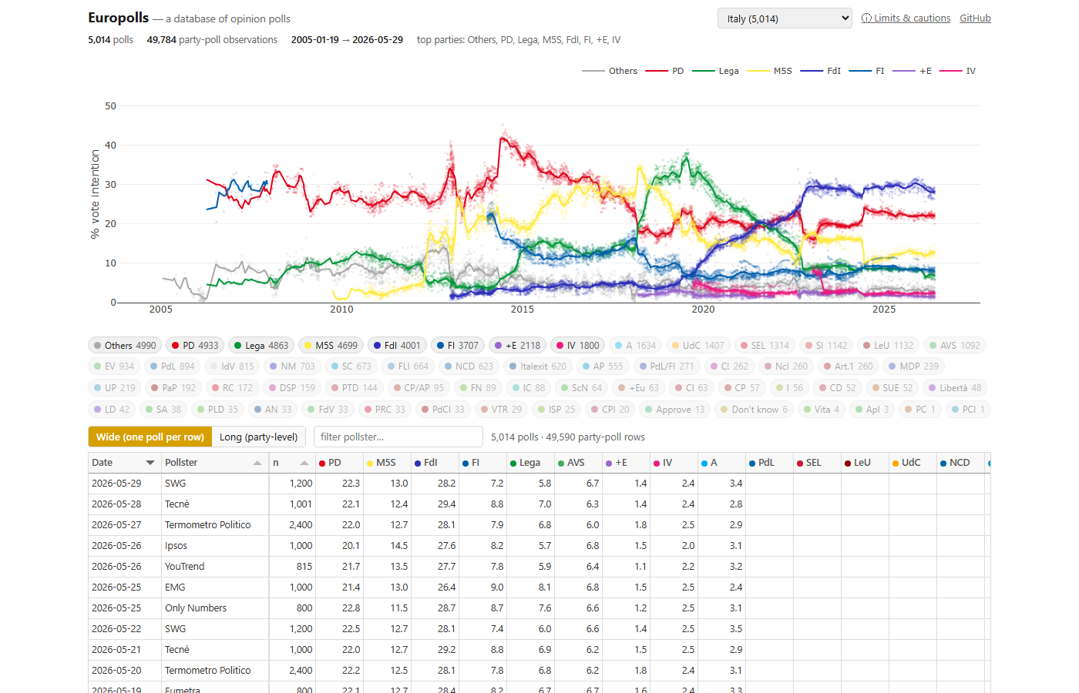Select the EMG pollster cell
Image resolution: width=1079 pixels, height=693 pixels.
[x=214, y=588]
